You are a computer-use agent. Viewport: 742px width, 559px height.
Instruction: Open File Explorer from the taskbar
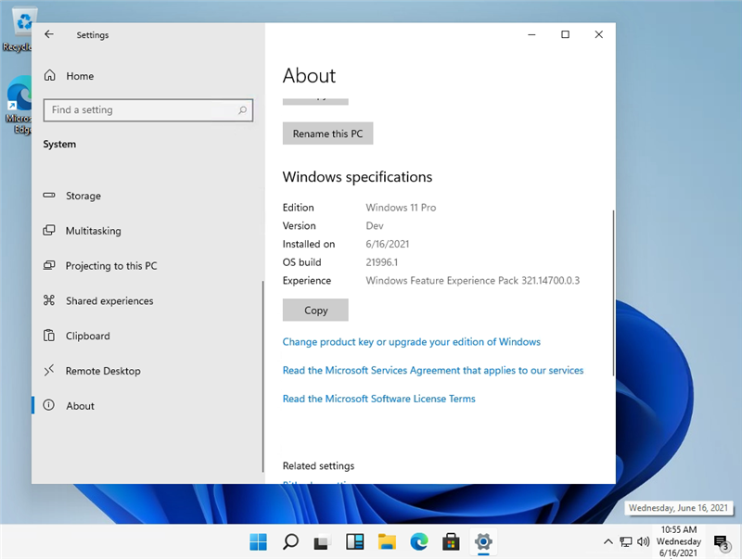coord(388,541)
